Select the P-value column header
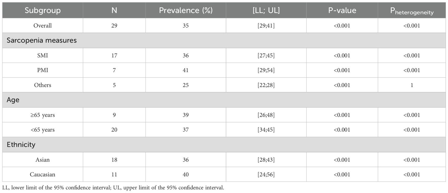Viewport: 448px width, 193px height. [x=342, y=10]
